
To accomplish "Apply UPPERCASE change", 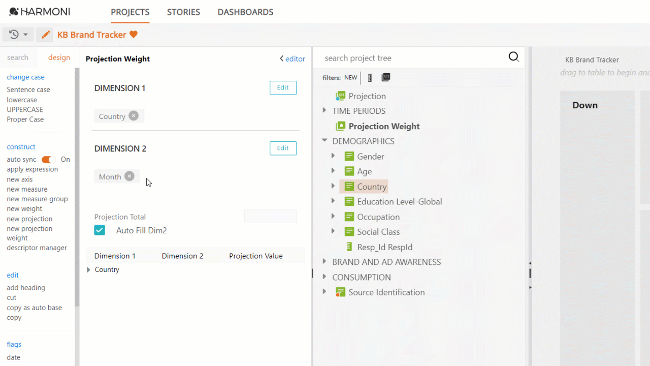I will point(25,109).
